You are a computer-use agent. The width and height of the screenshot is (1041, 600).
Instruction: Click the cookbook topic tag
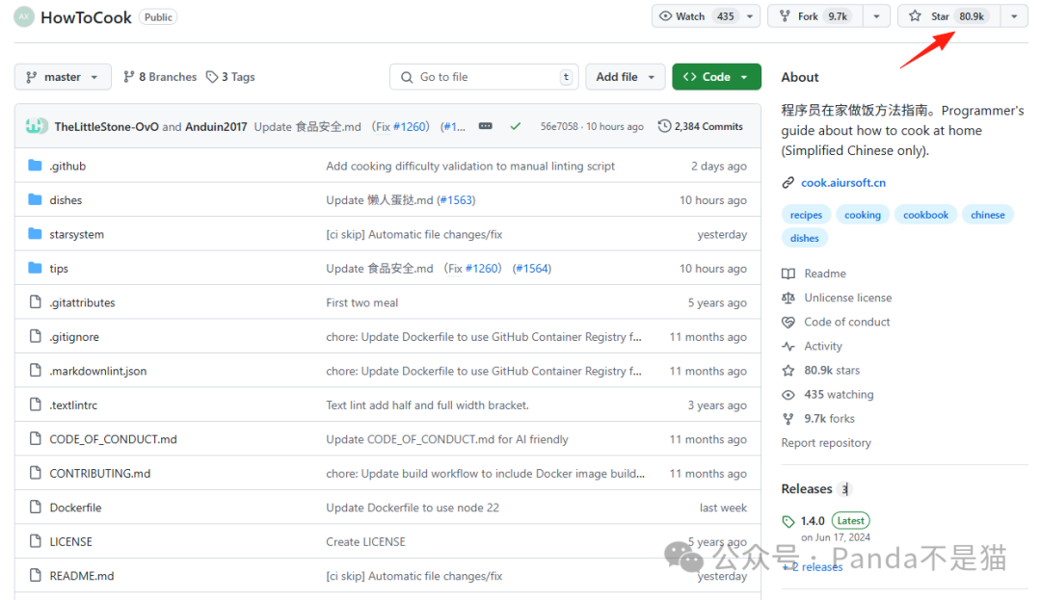(925, 215)
